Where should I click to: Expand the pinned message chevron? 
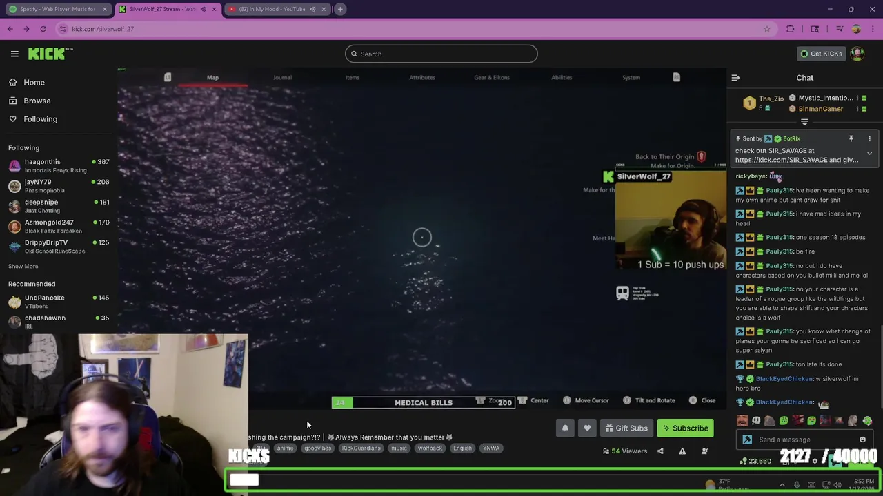pyautogui.click(x=869, y=154)
